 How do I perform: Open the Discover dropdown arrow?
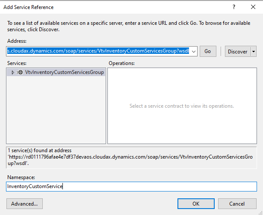tap(254, 51)
